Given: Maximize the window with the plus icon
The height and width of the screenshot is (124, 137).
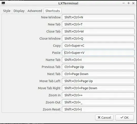Looking at the screenshot, I should pyautogui.click(x=129, y=3).
